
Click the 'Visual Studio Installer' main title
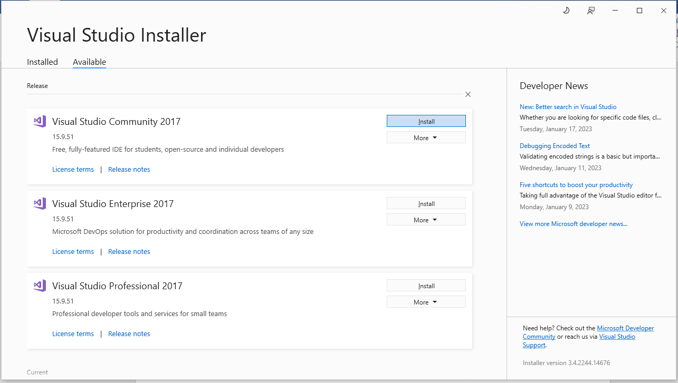[x=117, y=35]
